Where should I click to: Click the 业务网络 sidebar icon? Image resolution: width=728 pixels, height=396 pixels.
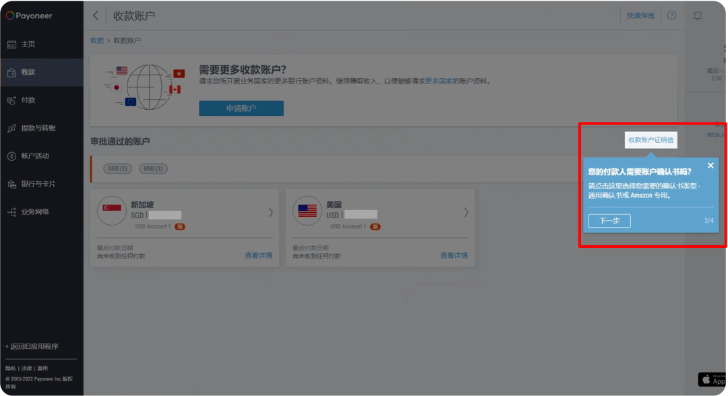pos(11,212)
